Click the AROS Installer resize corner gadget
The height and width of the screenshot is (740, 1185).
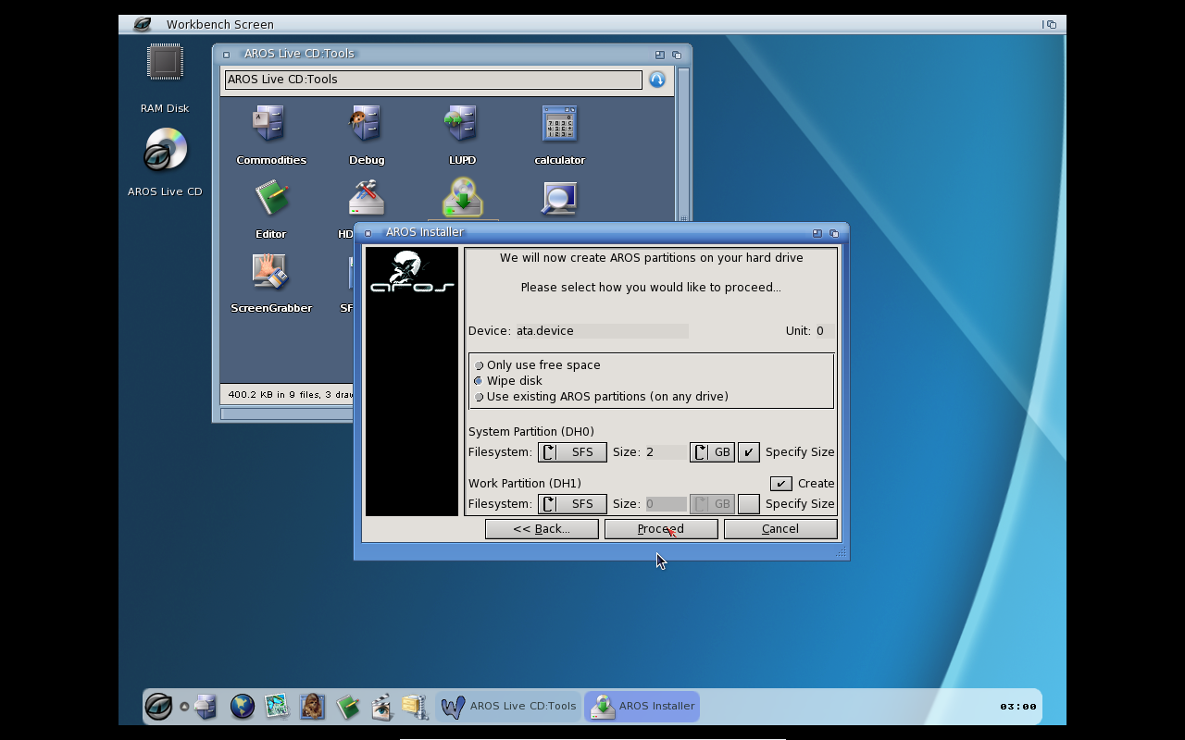842,552
